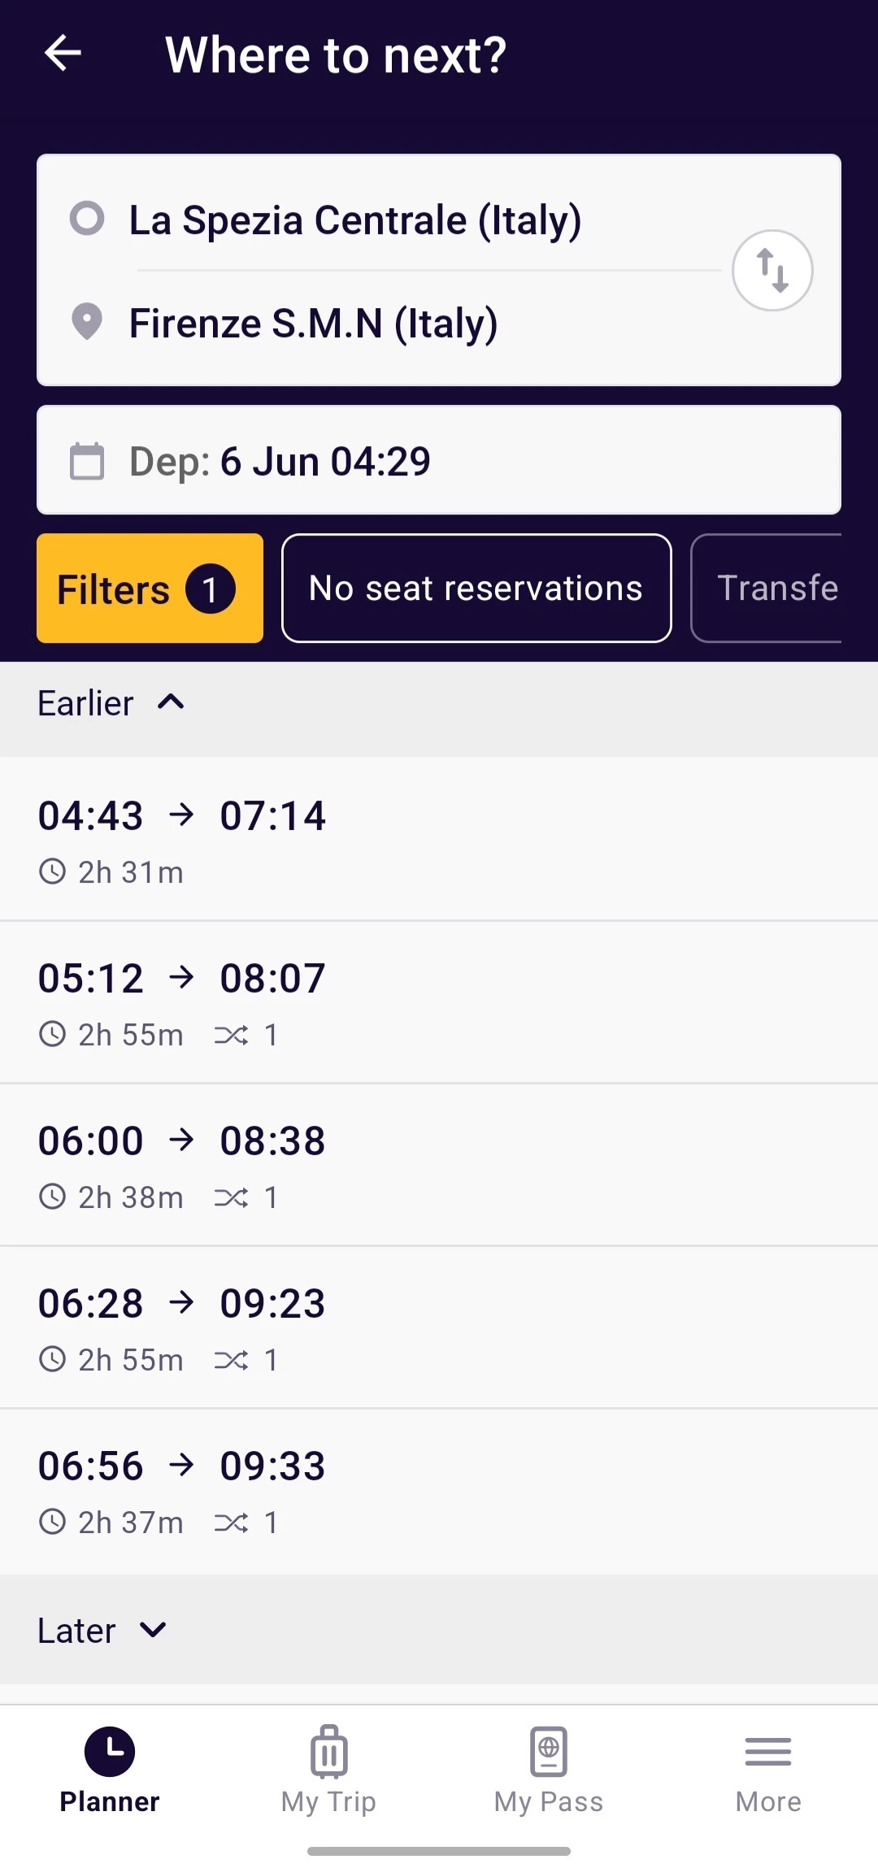Tap the Planner clock icon
878x1868 pixels.
coord(110,1753)
